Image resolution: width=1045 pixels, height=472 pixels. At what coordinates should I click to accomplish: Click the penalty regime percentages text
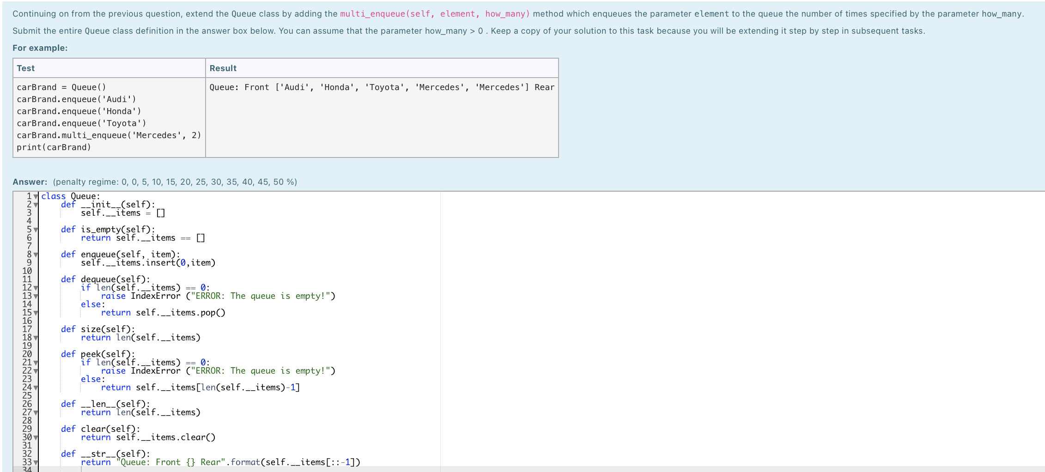click(175, 182)
